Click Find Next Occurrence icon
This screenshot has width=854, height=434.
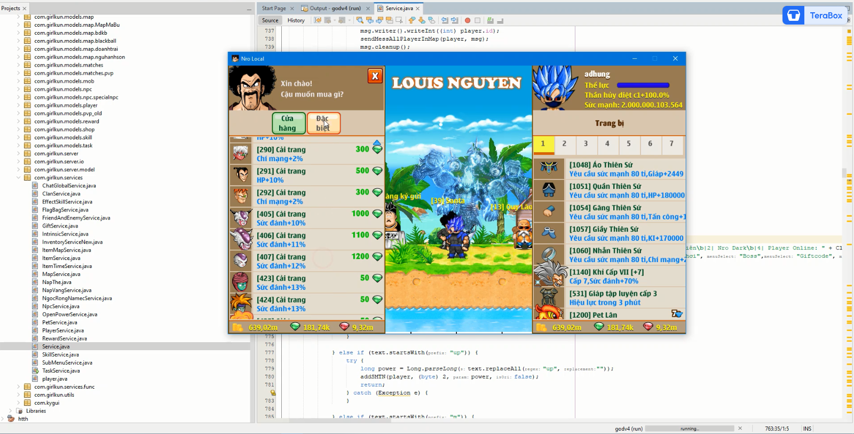[x=379, y=20]
